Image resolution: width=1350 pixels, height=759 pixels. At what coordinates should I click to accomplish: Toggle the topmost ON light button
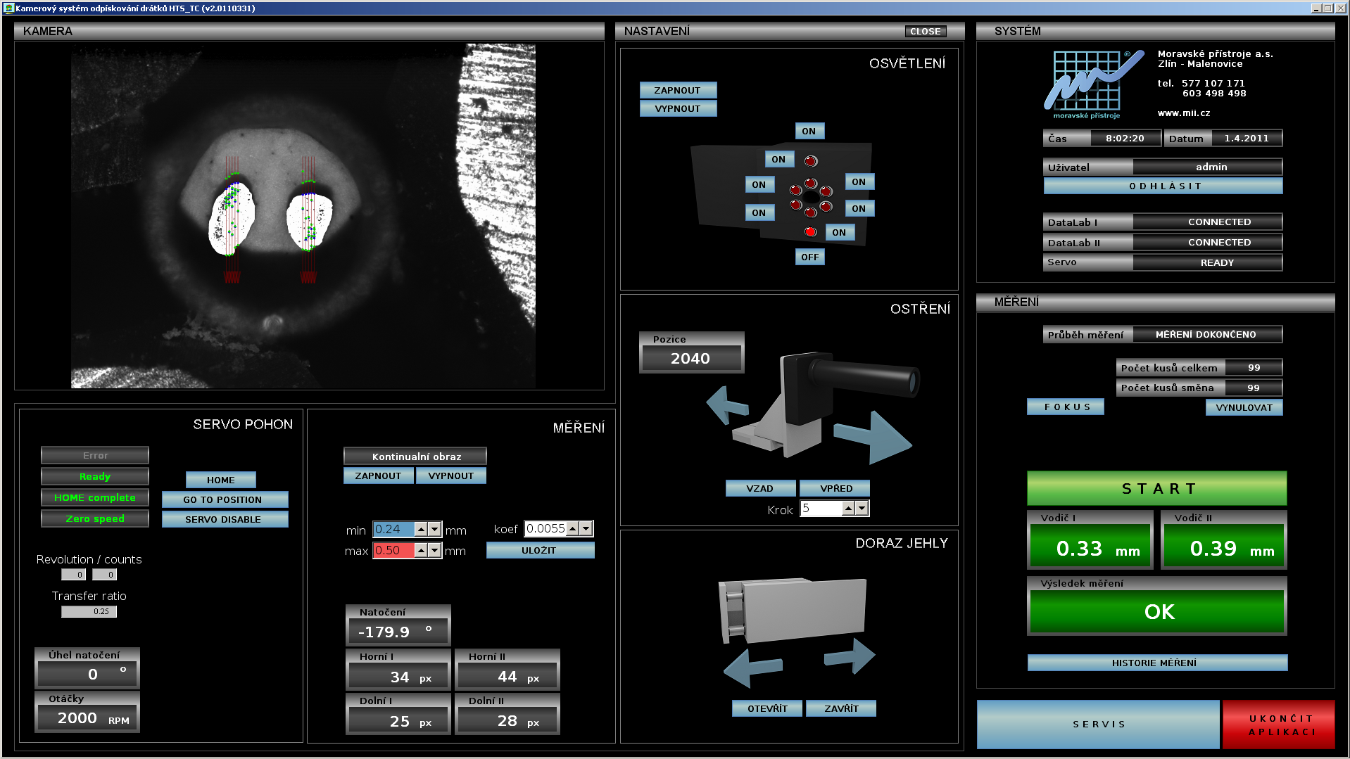coord(809,131)
